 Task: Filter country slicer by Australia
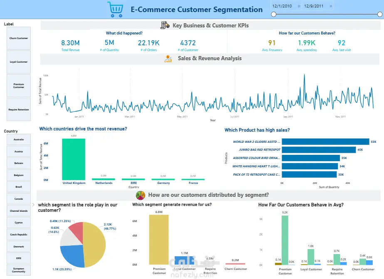19,139
